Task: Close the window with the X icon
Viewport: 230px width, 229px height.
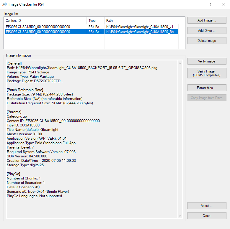Action: pyautogui.click(x=224, y=4)
